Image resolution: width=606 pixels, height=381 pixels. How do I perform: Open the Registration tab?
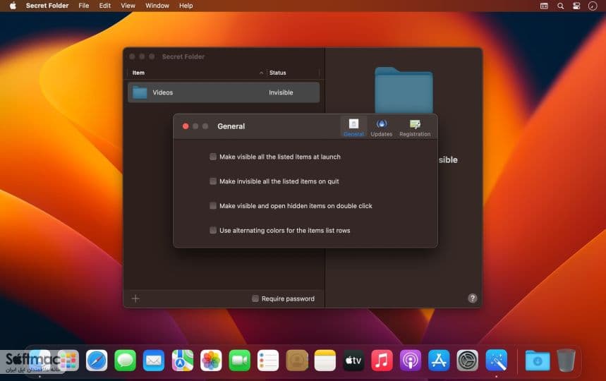click(x=415, y=128)
